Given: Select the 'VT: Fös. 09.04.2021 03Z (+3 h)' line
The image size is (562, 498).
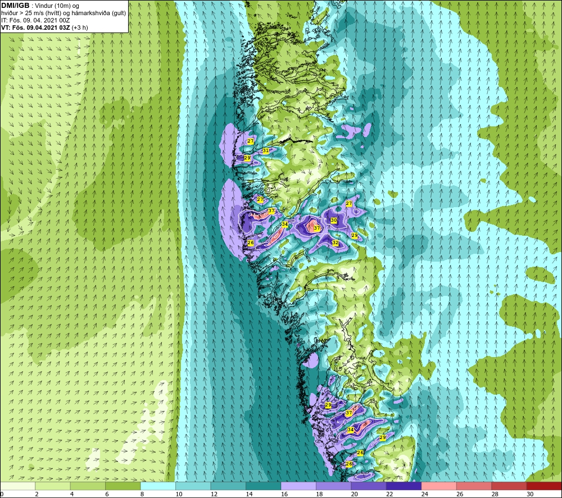Looking at the screenshot, I should [x=44, y=28].
